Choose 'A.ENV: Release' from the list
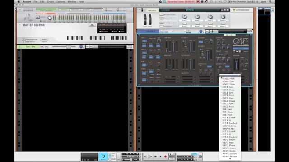 click(230, 157)
